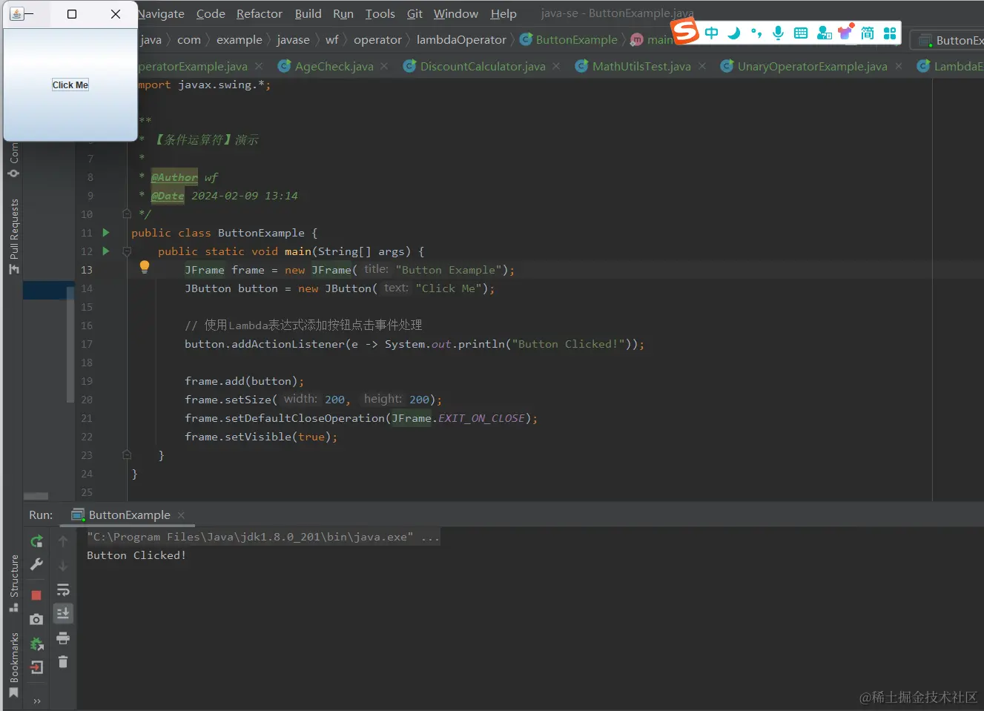This screenshot has height=711, width=984.
Task: Run main method from gutter arrow
Action: (x=106, y=251)
